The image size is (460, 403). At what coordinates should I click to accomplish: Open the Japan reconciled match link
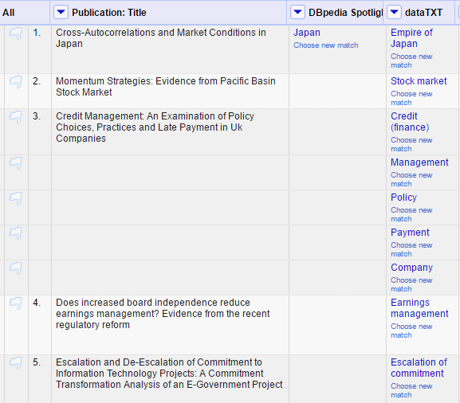click(307, 33)
